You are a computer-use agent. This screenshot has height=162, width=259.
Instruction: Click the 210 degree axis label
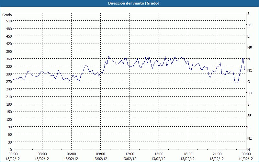coord(9,97)
